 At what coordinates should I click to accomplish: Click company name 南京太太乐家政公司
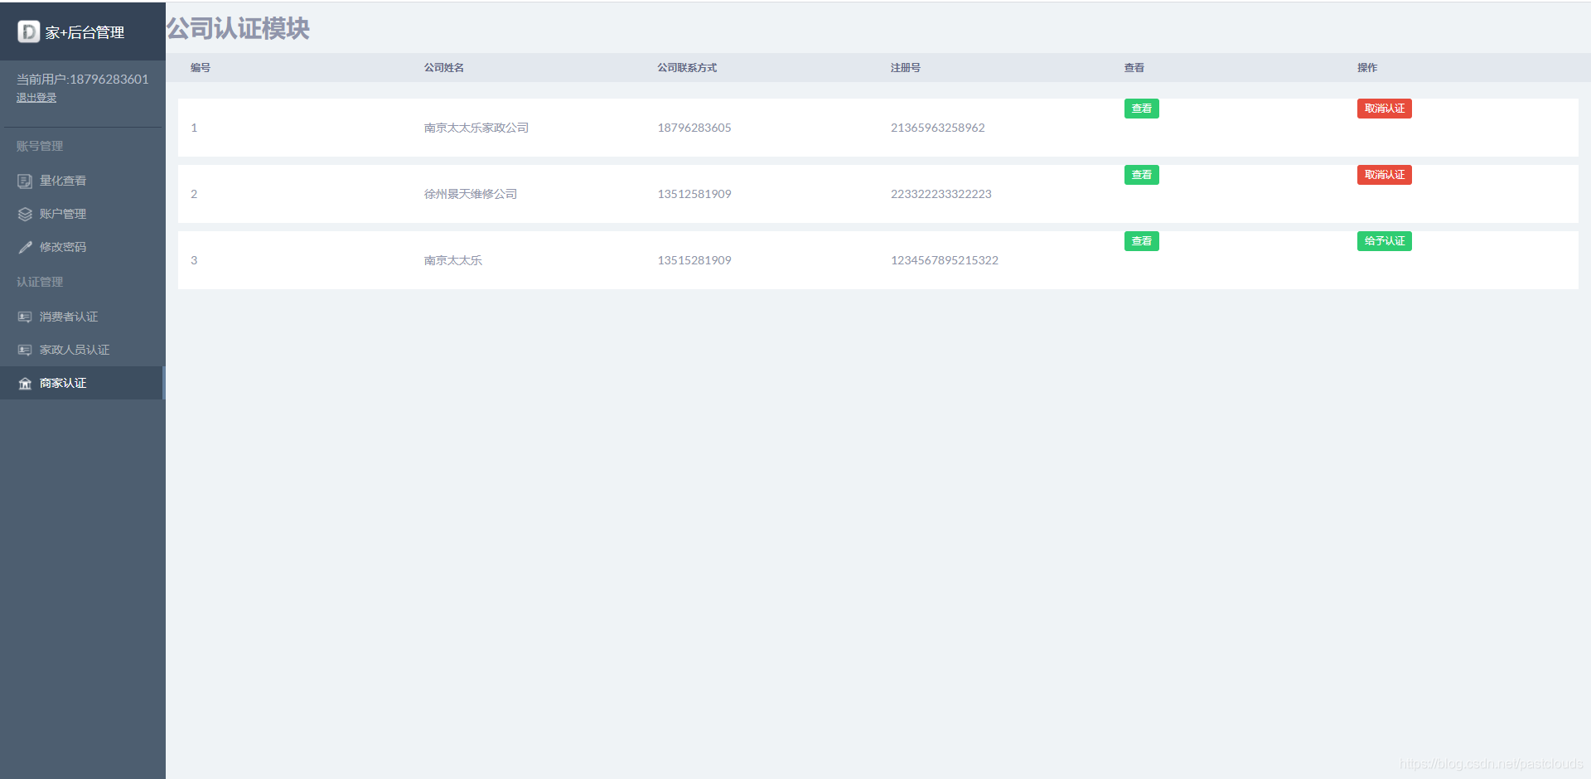pyautogui.click(x=476, y=128)
